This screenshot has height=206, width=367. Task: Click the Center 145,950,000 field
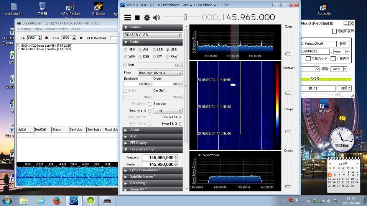point(158,164)
